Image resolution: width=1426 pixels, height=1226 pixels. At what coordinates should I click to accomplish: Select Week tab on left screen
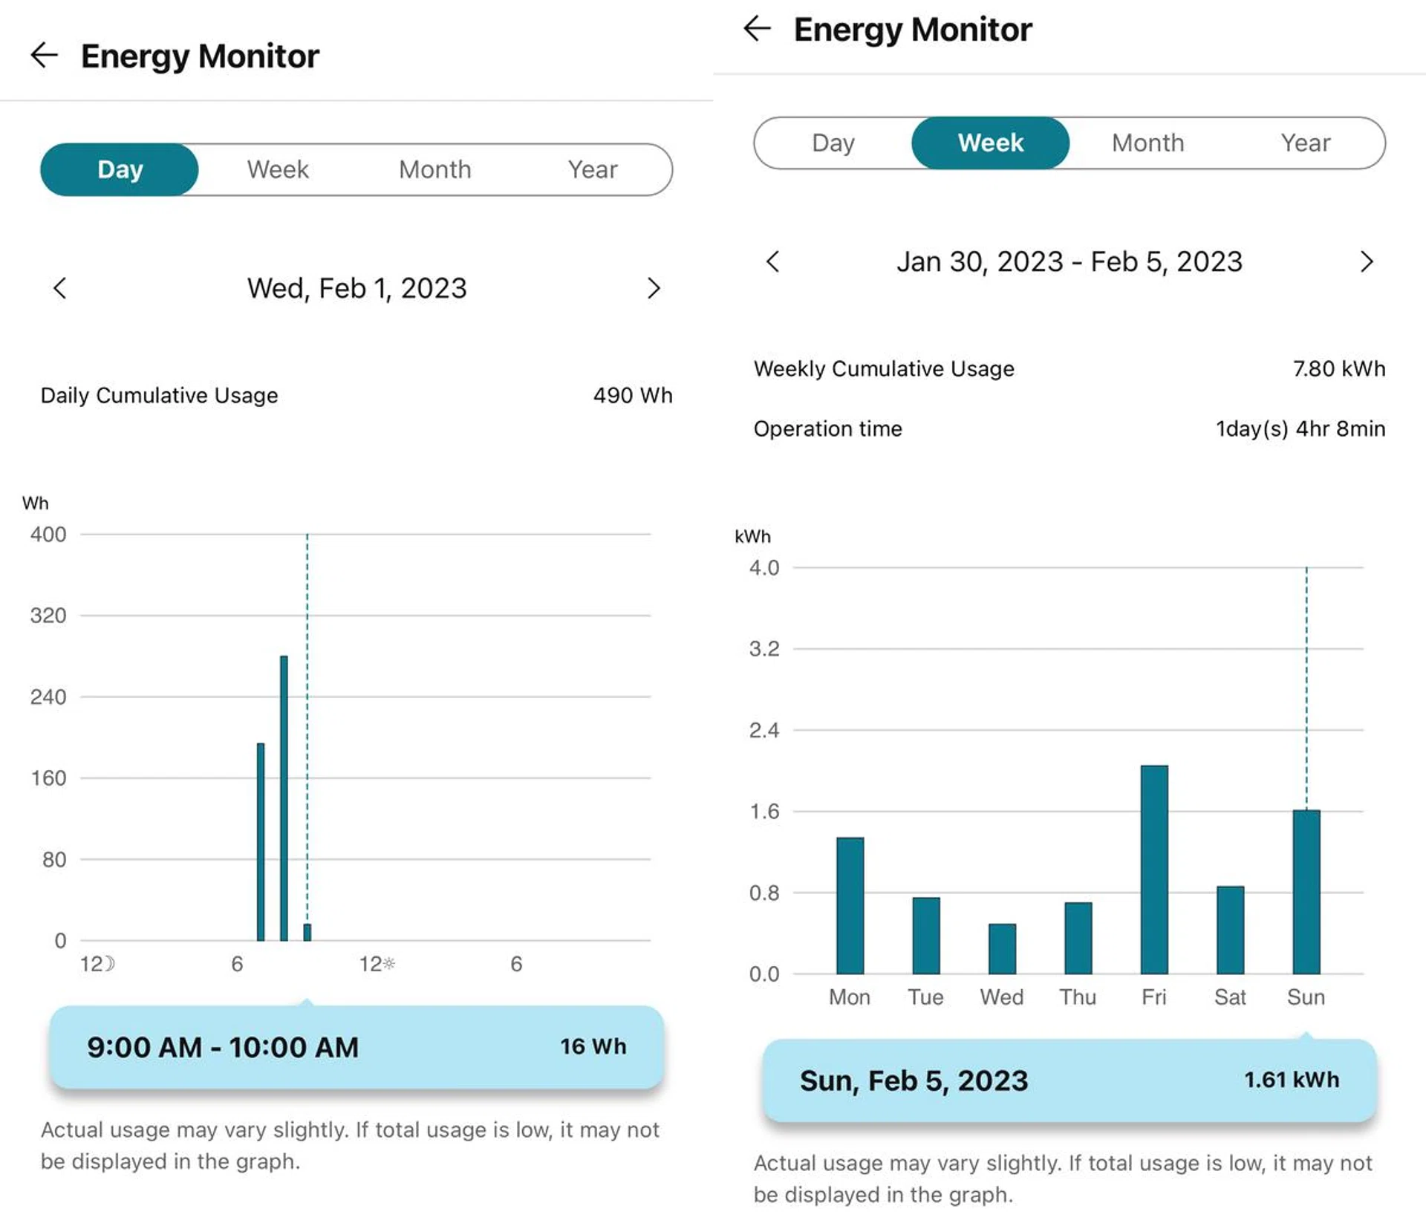tap(277, 169)
